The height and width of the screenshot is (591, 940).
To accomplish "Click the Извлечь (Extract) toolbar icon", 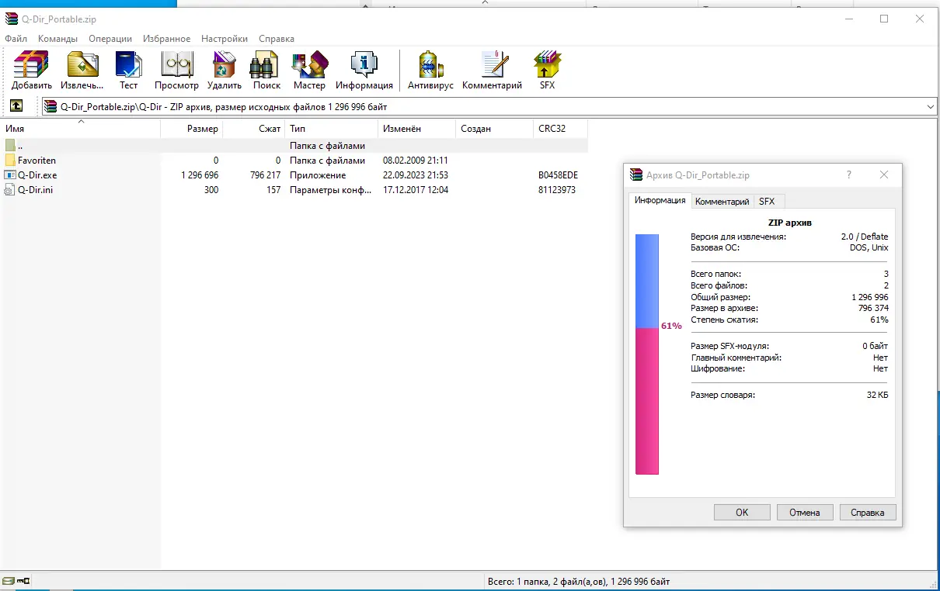I will coord(82,65).
